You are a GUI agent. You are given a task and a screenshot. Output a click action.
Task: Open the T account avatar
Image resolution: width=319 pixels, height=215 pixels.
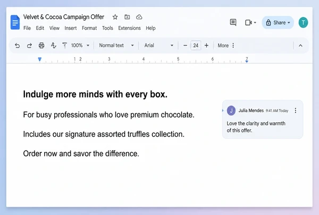303,22
